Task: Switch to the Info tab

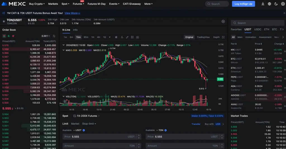Action: point(75,30)
